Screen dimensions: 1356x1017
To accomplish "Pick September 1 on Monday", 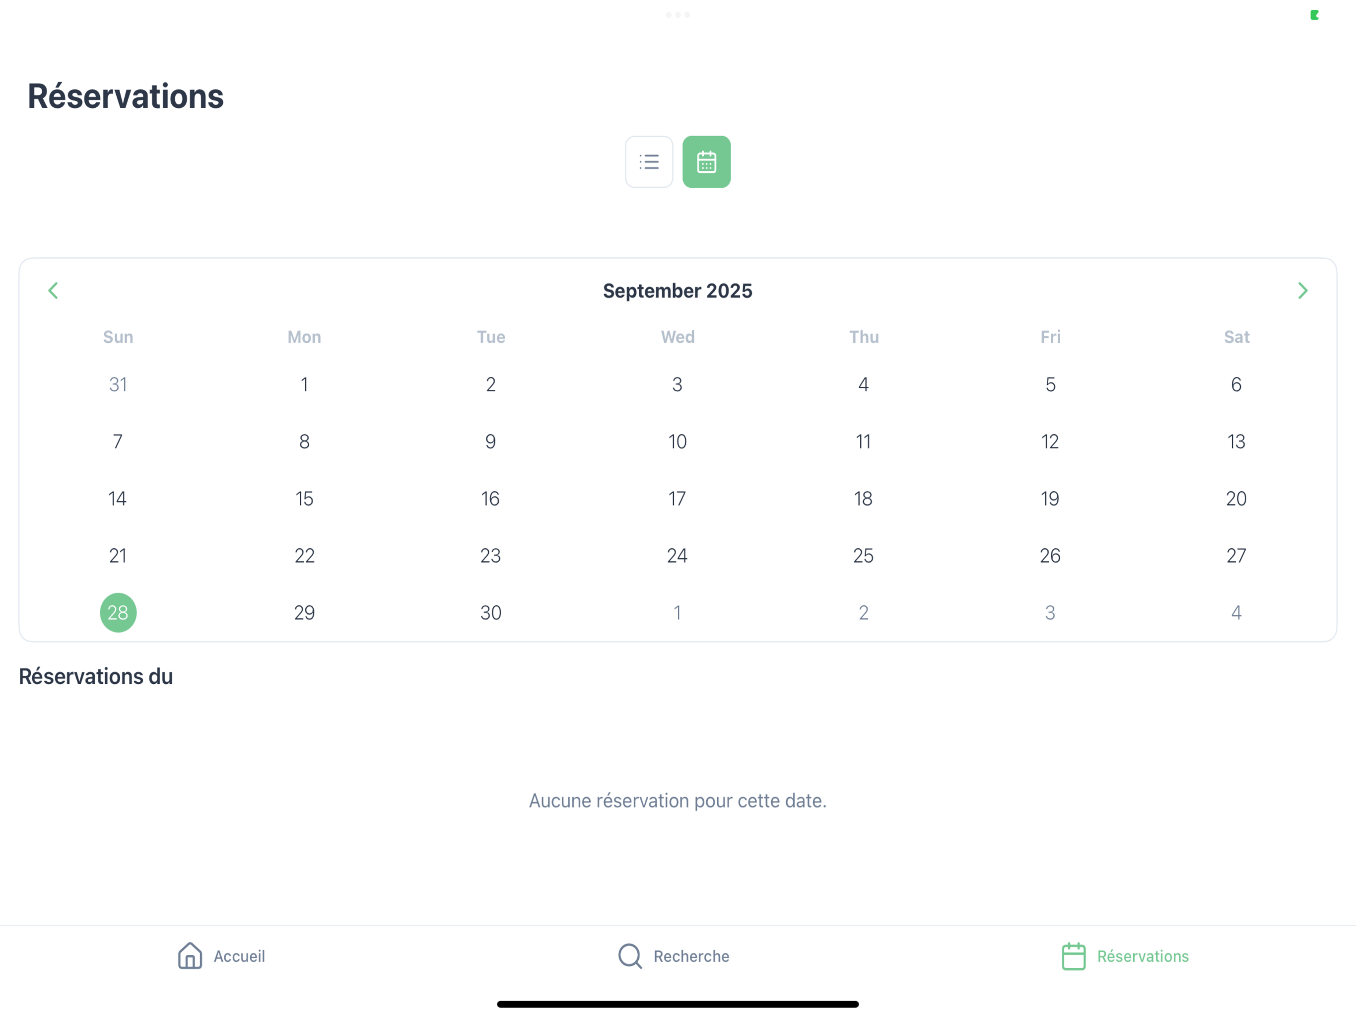I will [x=305, y=384].
